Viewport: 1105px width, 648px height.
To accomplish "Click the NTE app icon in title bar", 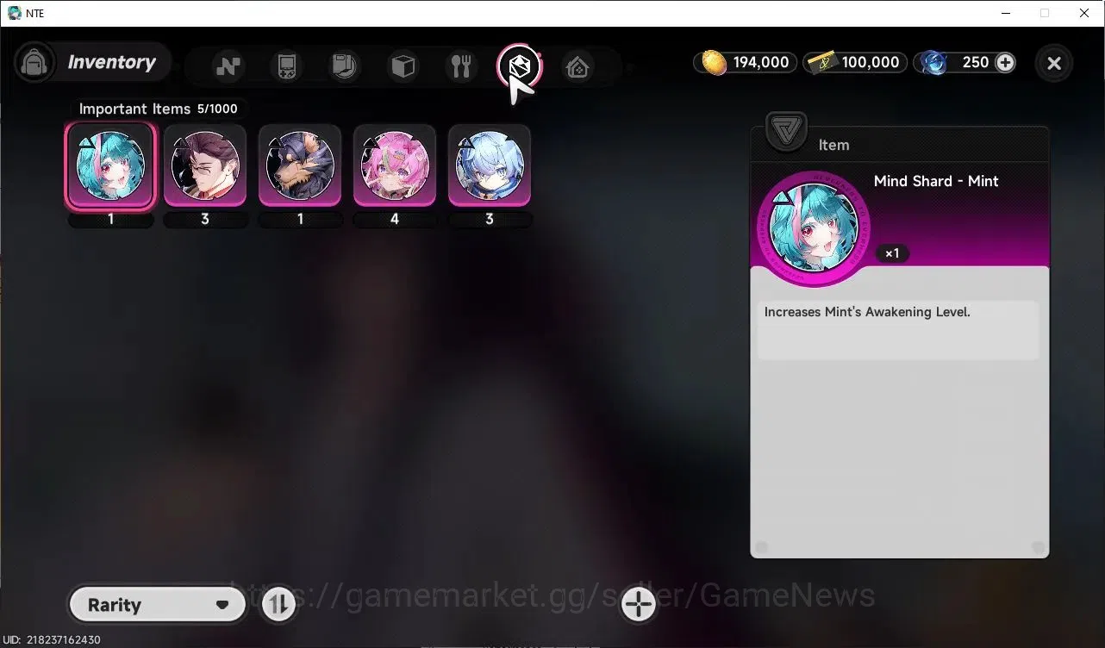I will coord(14,13).
